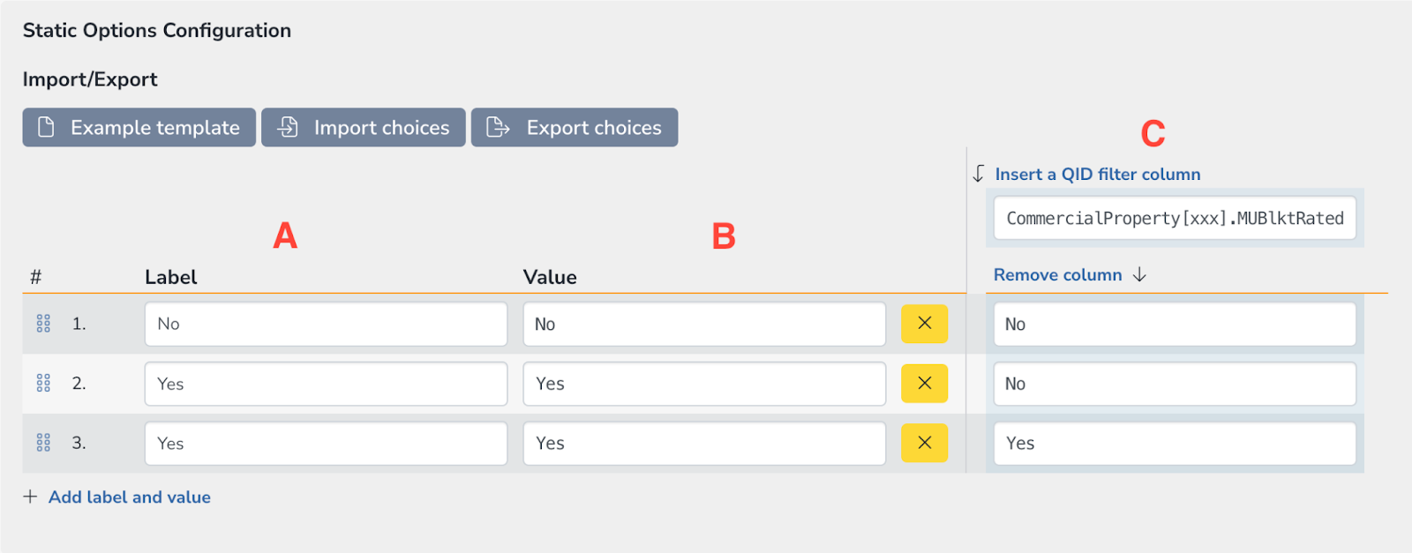This screenshot has height=553, width=1412.
Task: Click the Remove column link
Action: click(1058, 274)
